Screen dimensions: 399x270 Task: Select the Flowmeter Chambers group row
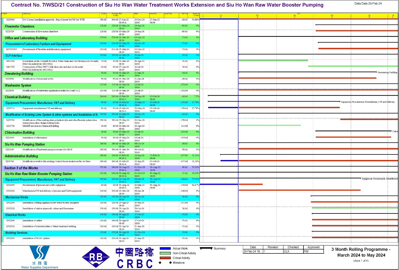click(x=100, y=27)
